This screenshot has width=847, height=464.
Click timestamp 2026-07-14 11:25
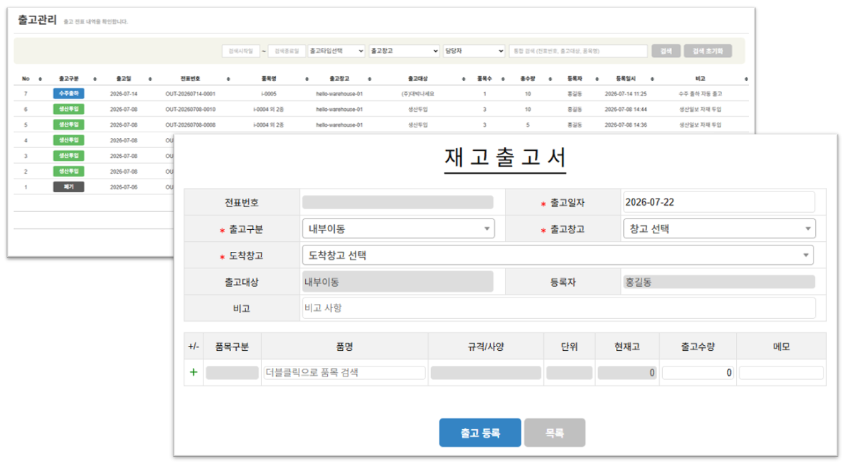point(626,93)
